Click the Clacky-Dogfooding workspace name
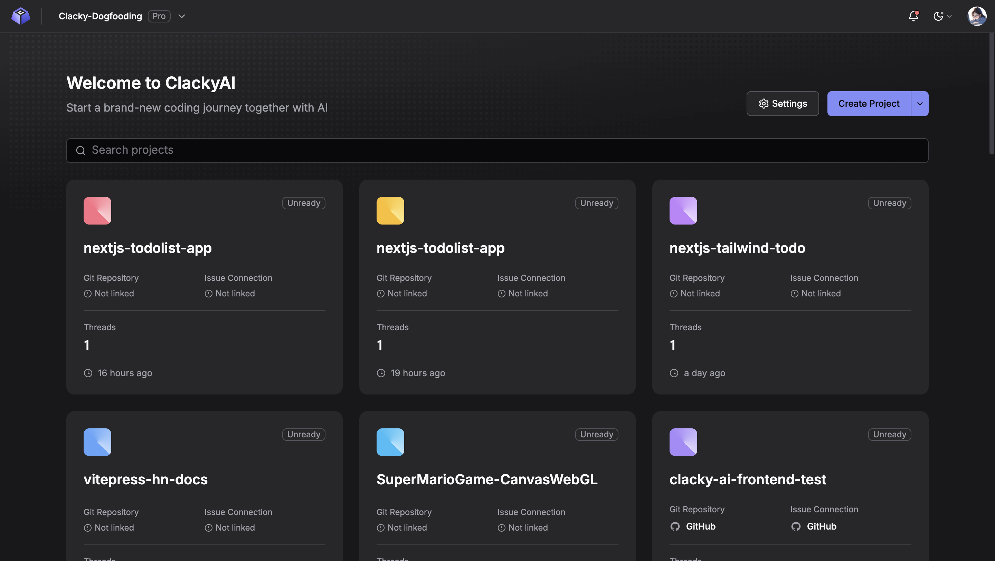Screen dimensions: 995x561 (x=100, y=16)
